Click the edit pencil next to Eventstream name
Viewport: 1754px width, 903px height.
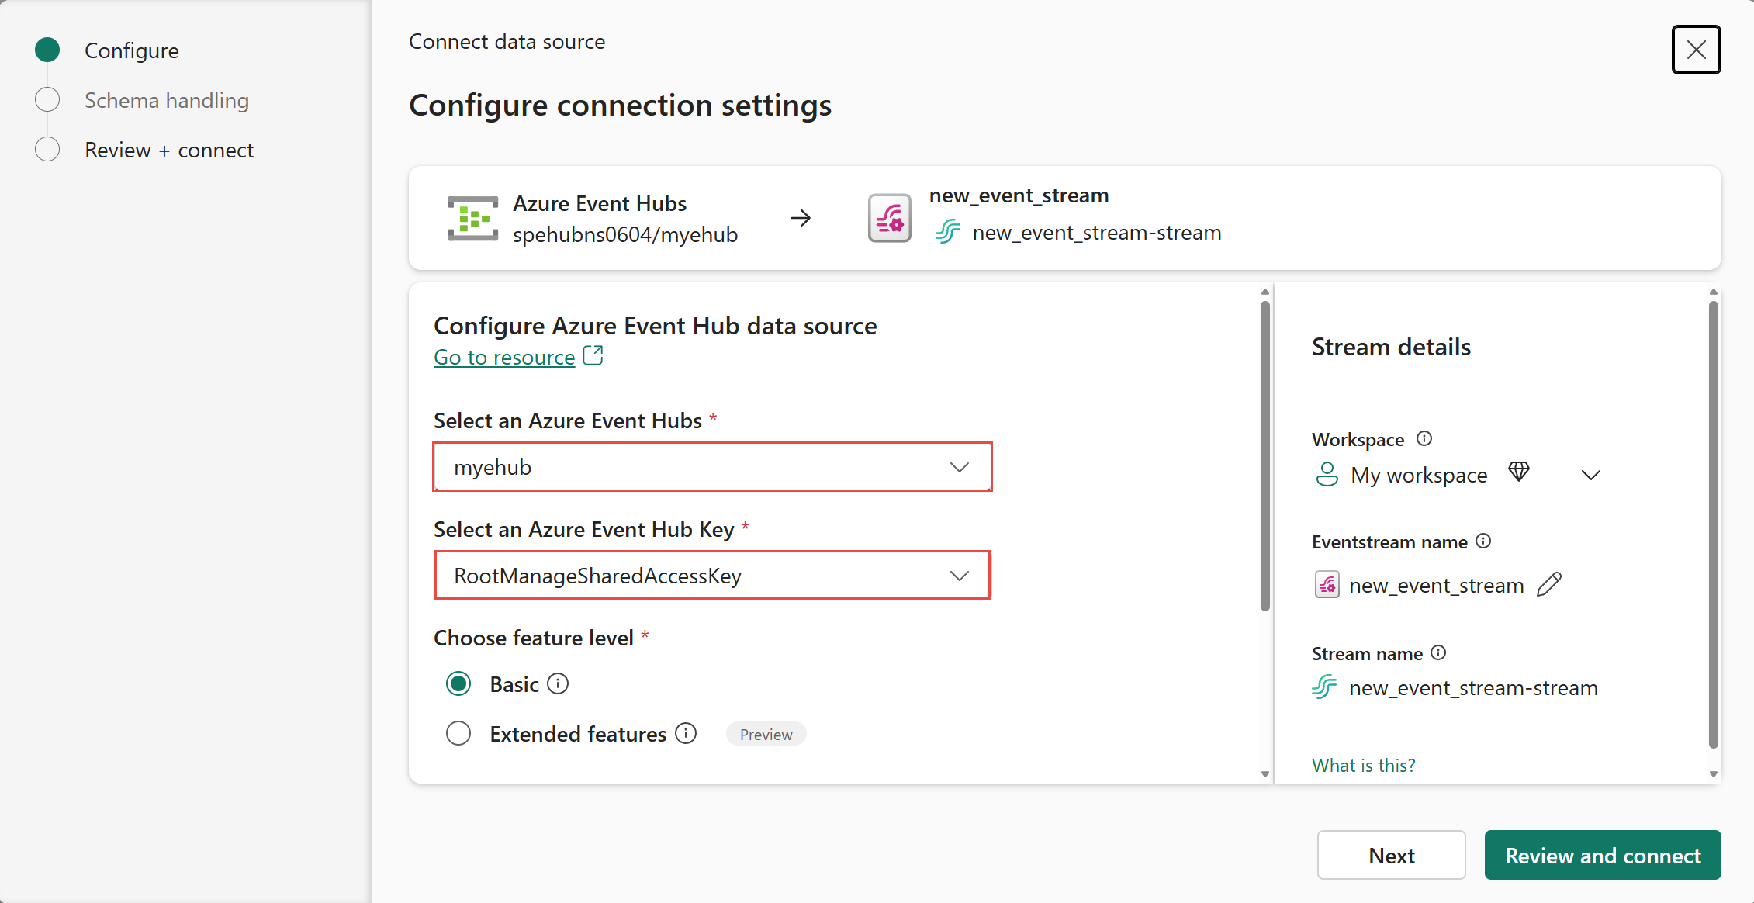(x=1548, y=585)
